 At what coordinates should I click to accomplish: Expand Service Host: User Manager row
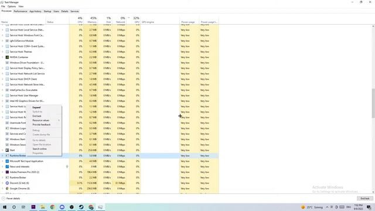tap(2, 96)
